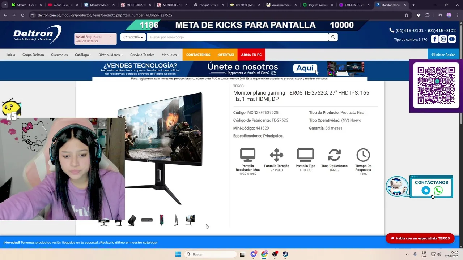Click the robot assistant avatar

(x=397, y=186)
